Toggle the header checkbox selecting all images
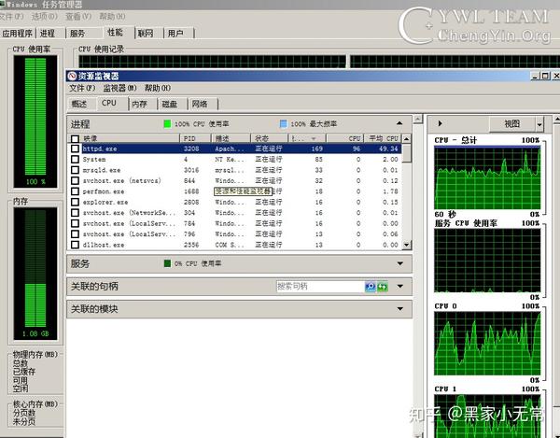Image resolution: width=560 pixels, height=438 pixels. pos(75,138)
